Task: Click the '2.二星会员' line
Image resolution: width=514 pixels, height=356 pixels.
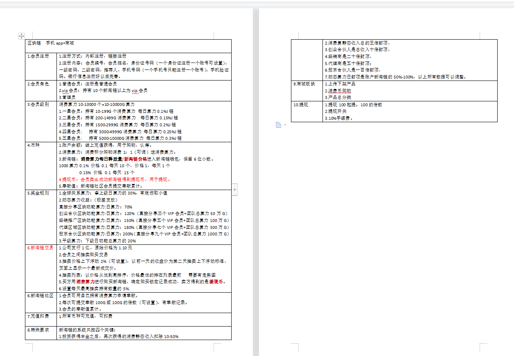Action: pyautogui.click(x=118, y=118)
